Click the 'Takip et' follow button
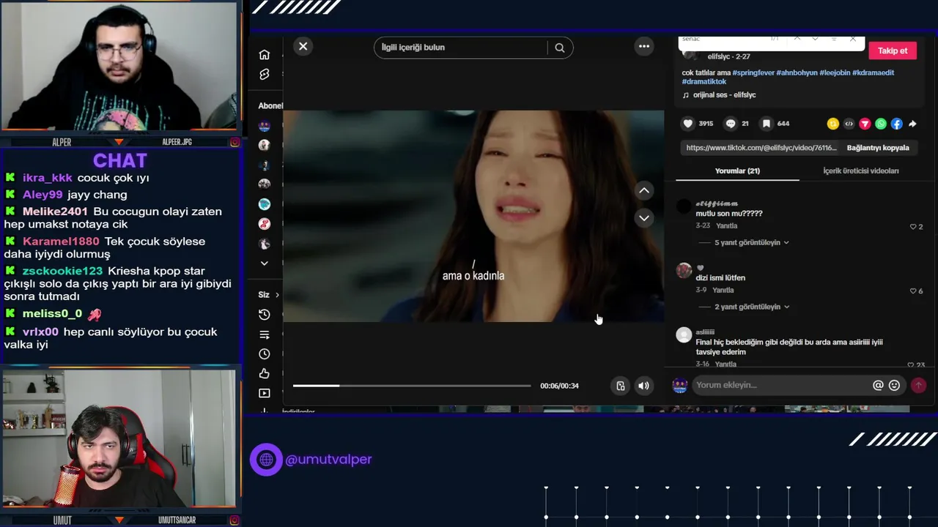The width and height of the screenshot is (938, 527). (893, 51)
